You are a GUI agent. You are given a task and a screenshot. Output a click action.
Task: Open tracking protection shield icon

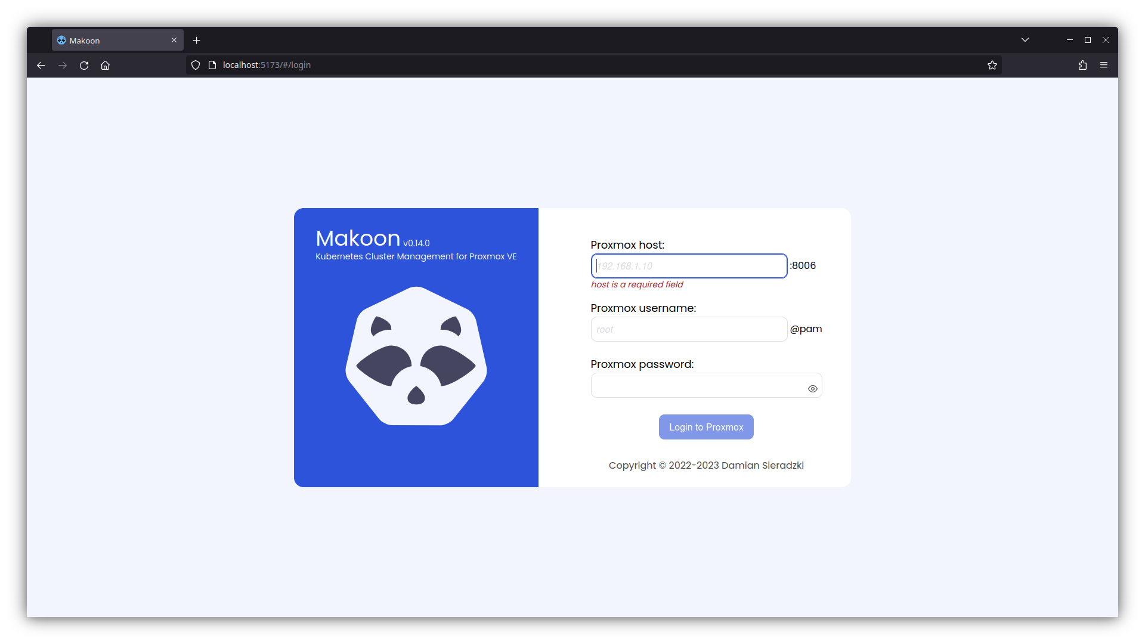tap(196, 65)
